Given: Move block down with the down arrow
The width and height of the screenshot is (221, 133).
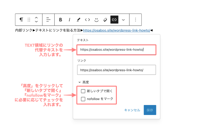Looking at the screenshot, I should [36, 22].
